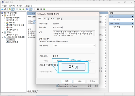Click the Export List toolbar icon

point(23,9)
